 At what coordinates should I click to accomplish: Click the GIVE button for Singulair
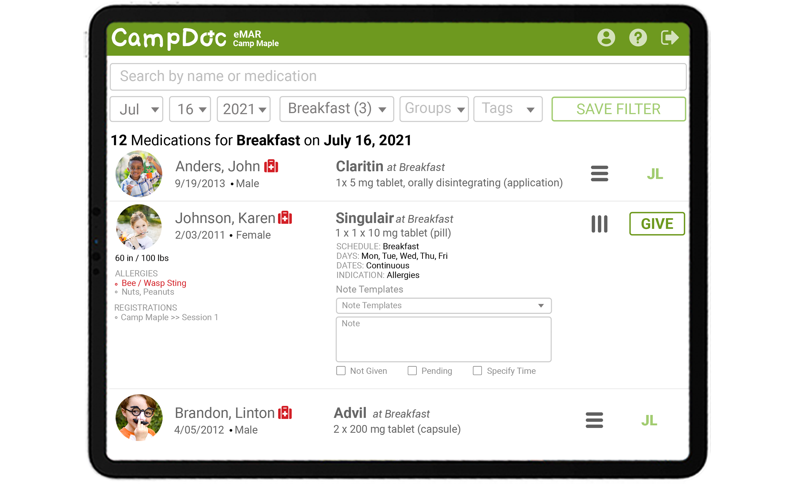657,224
